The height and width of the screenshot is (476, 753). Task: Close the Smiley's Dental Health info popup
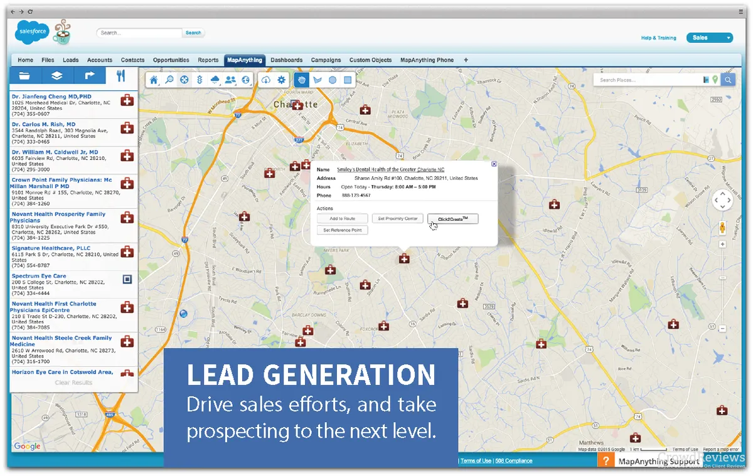click(494, 164)
